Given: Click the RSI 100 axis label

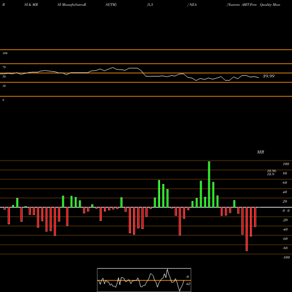Looking at the screenshot, I should [x=5, y=53].
